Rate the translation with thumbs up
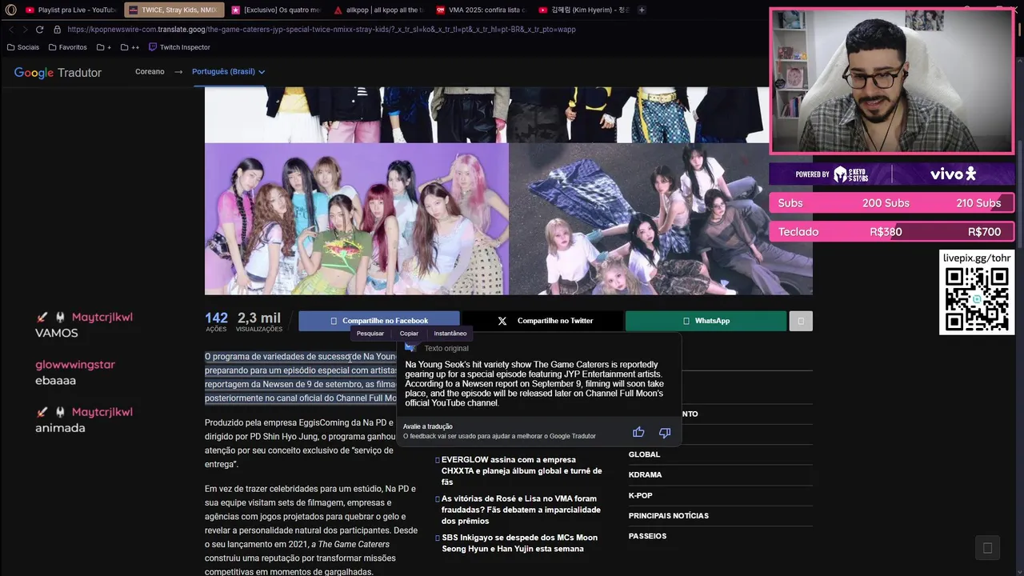The width and height of the screenshot is (1024, 576). point(638,432)
